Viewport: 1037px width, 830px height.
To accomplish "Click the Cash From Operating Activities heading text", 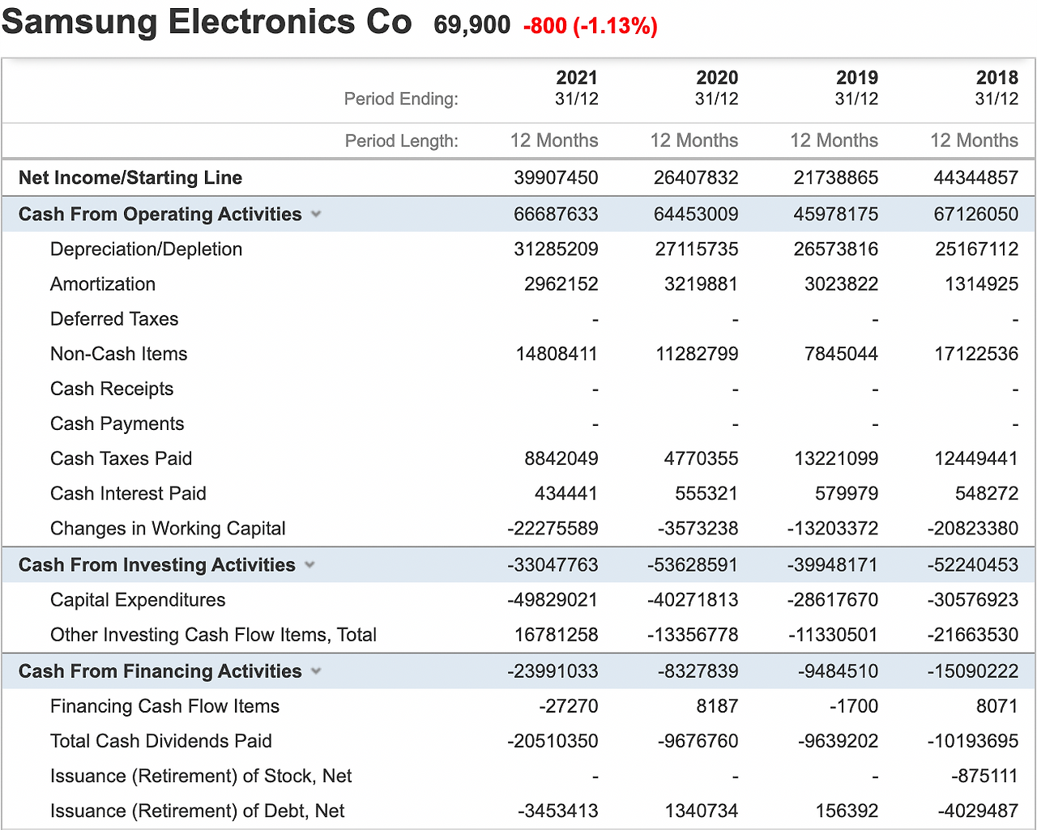I will [x=160, y=214].
